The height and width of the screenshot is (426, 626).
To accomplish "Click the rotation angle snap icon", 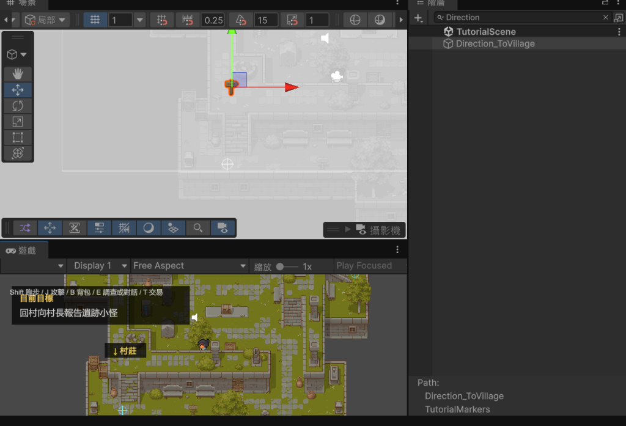I will (x=241, y=20).
